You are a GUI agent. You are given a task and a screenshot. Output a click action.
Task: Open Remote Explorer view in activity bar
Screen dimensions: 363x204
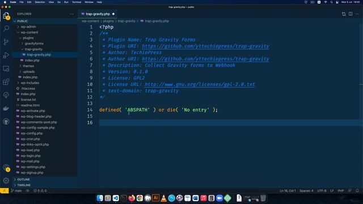6,69
